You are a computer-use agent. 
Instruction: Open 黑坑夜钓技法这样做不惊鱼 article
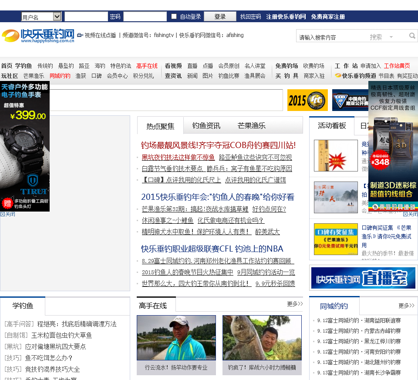[x=178, y=157]
